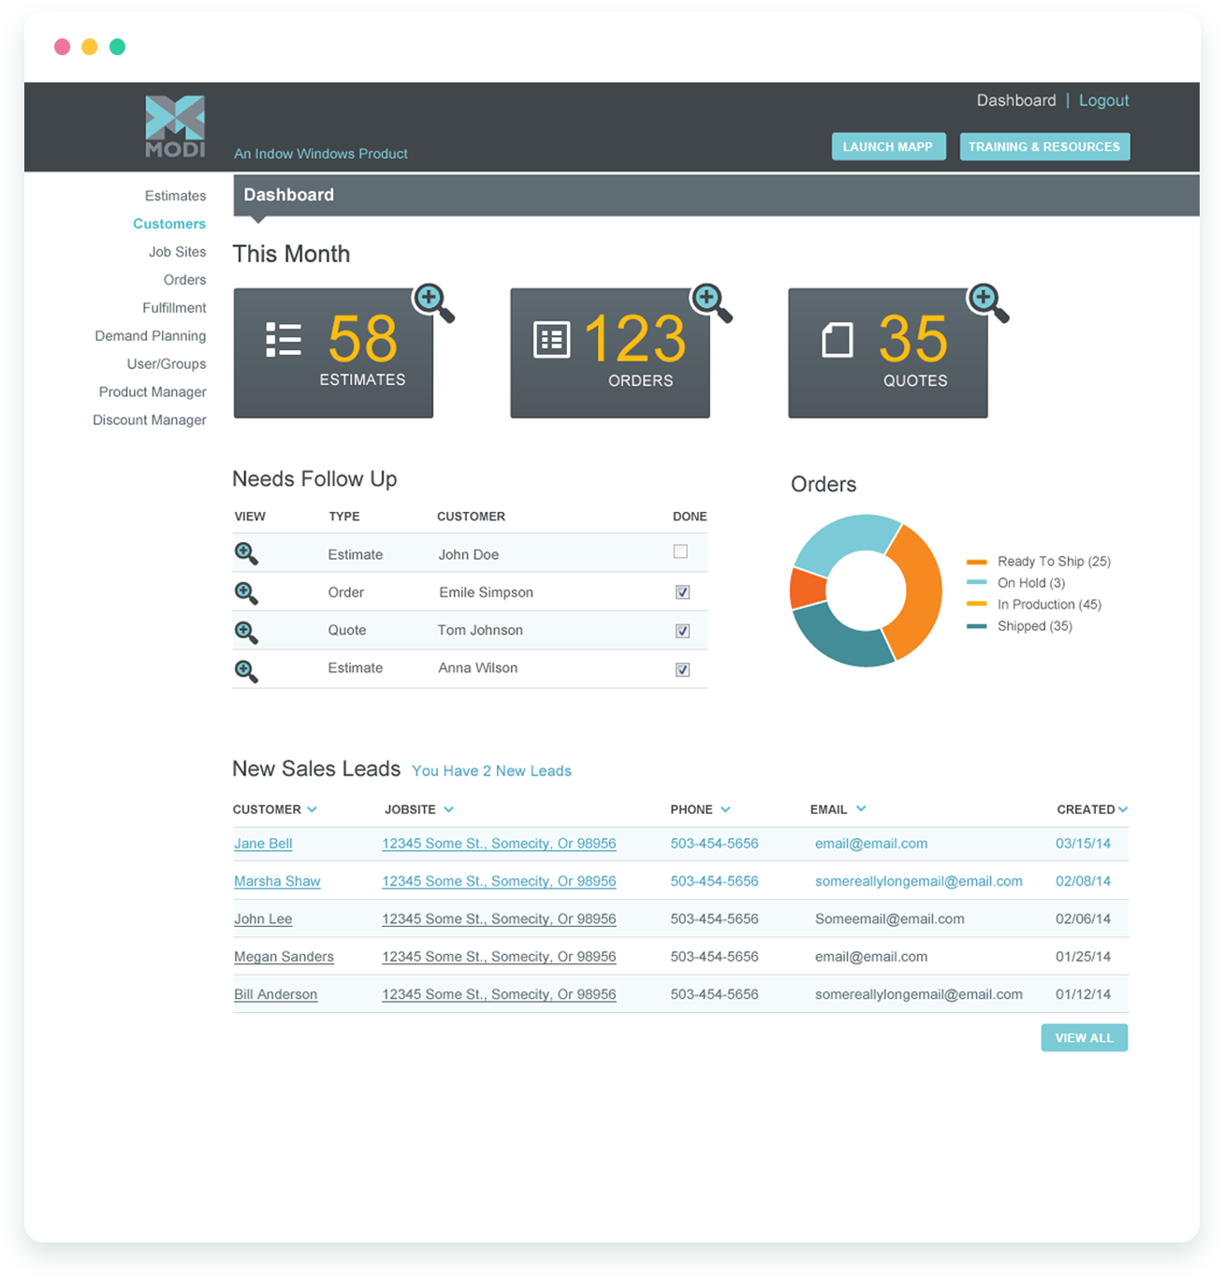Open Emile Simpson's order with view icon
Viewport: 1224px width, 1278px height.
pyautogui.click(x=246, y=593)
